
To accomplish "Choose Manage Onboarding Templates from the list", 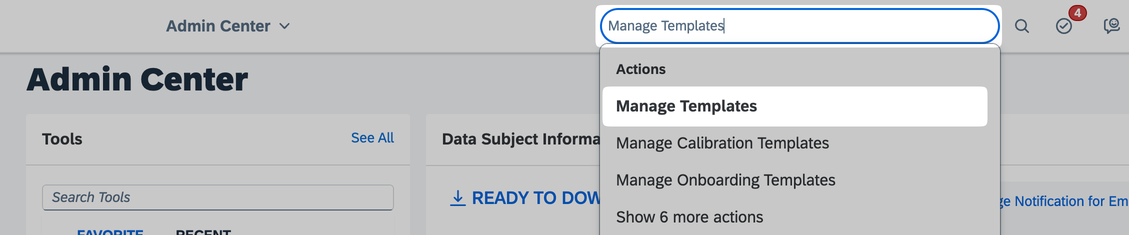I will (725, 180).
